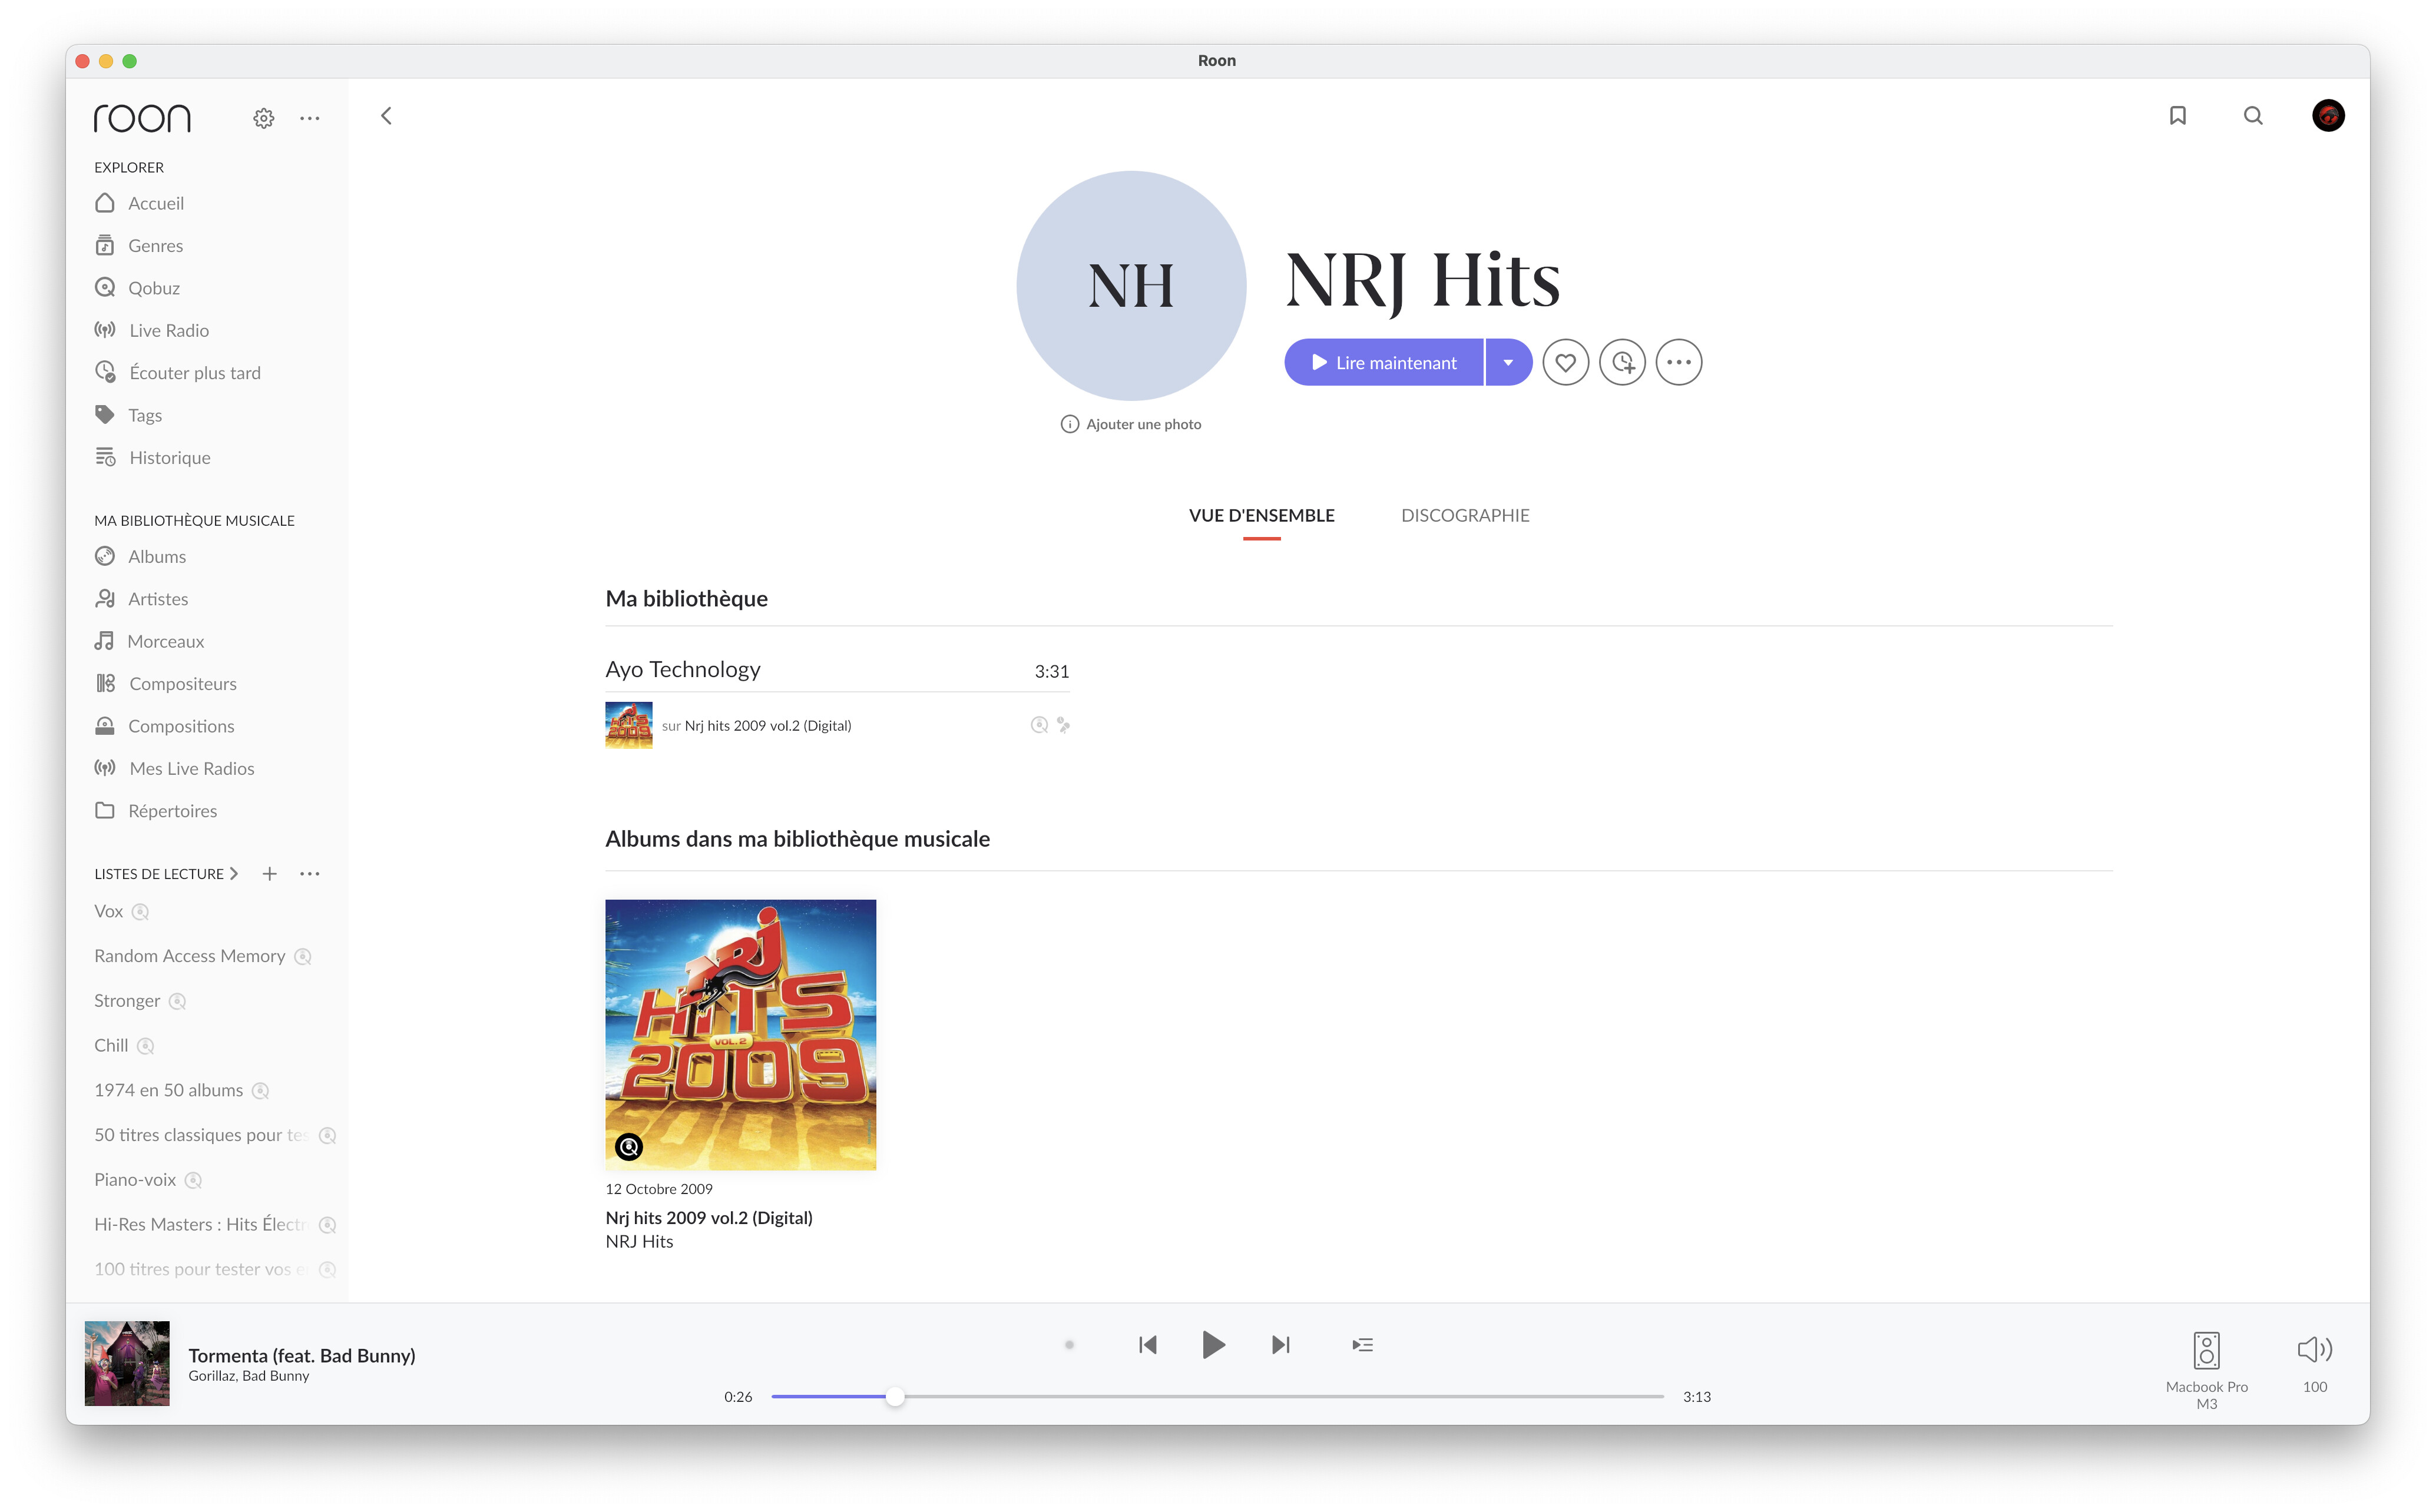The height and width of the screenshot is (1512, 2436).
Task: Expand the Listes de lecture chevron
Action: (234, 873)
